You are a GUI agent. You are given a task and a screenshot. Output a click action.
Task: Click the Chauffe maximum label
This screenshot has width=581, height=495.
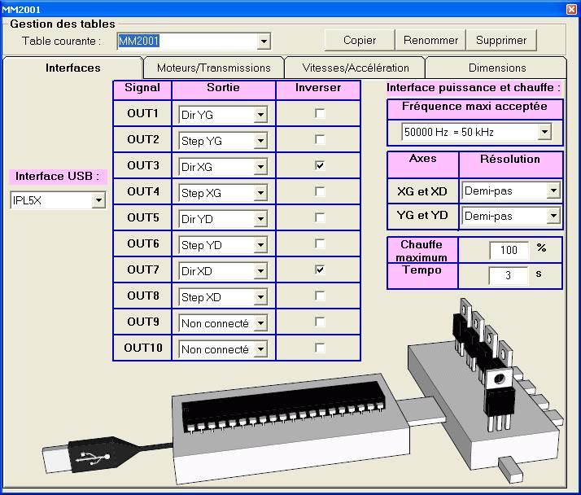pos(422,251)
